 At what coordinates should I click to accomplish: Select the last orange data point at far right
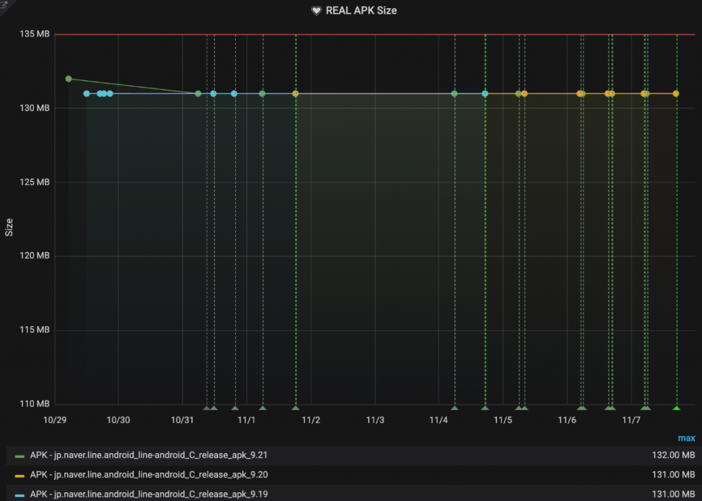point(676,94)
